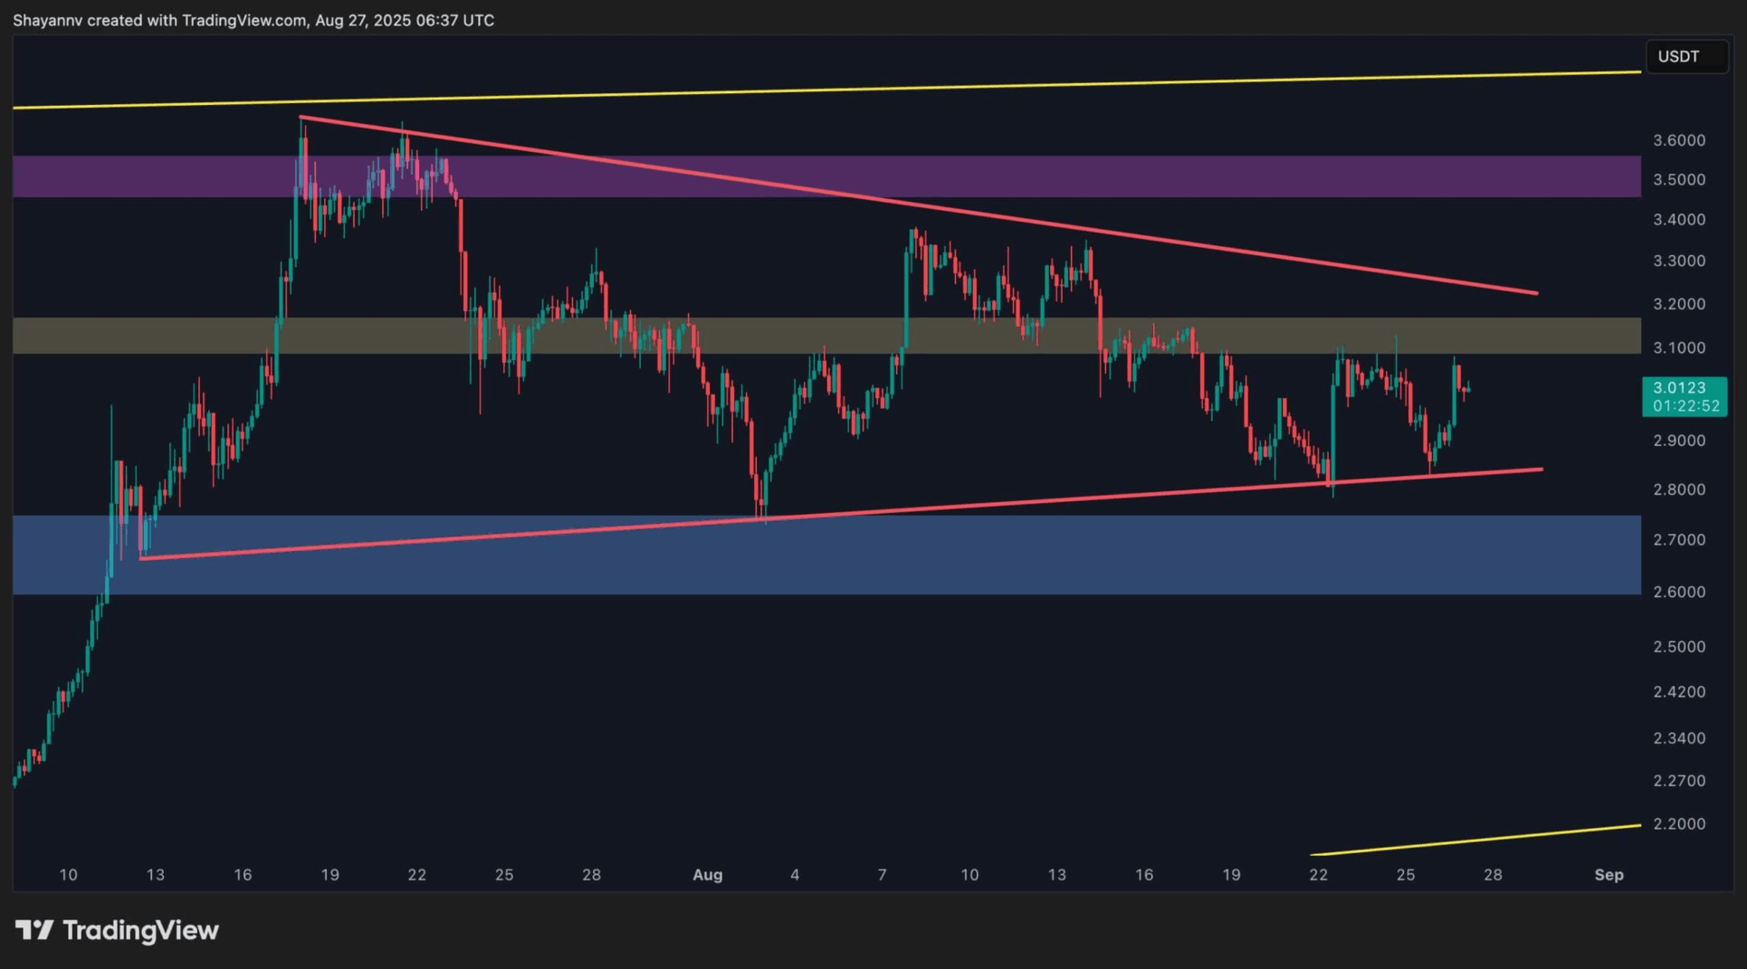Click the 2.5000 price axis label
1747x969 pixels.
(1678, 647)
